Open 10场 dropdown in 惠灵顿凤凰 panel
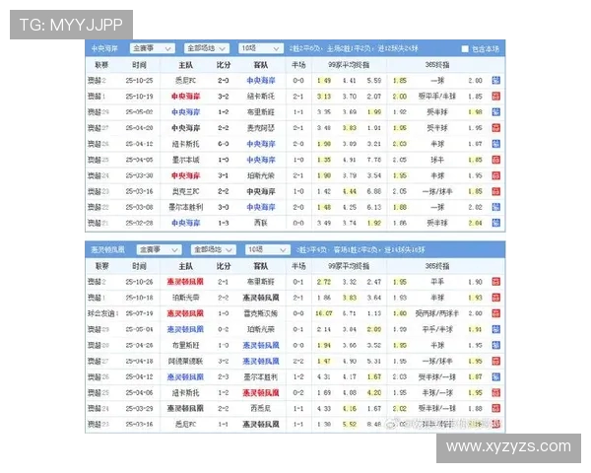 [268, 249]
